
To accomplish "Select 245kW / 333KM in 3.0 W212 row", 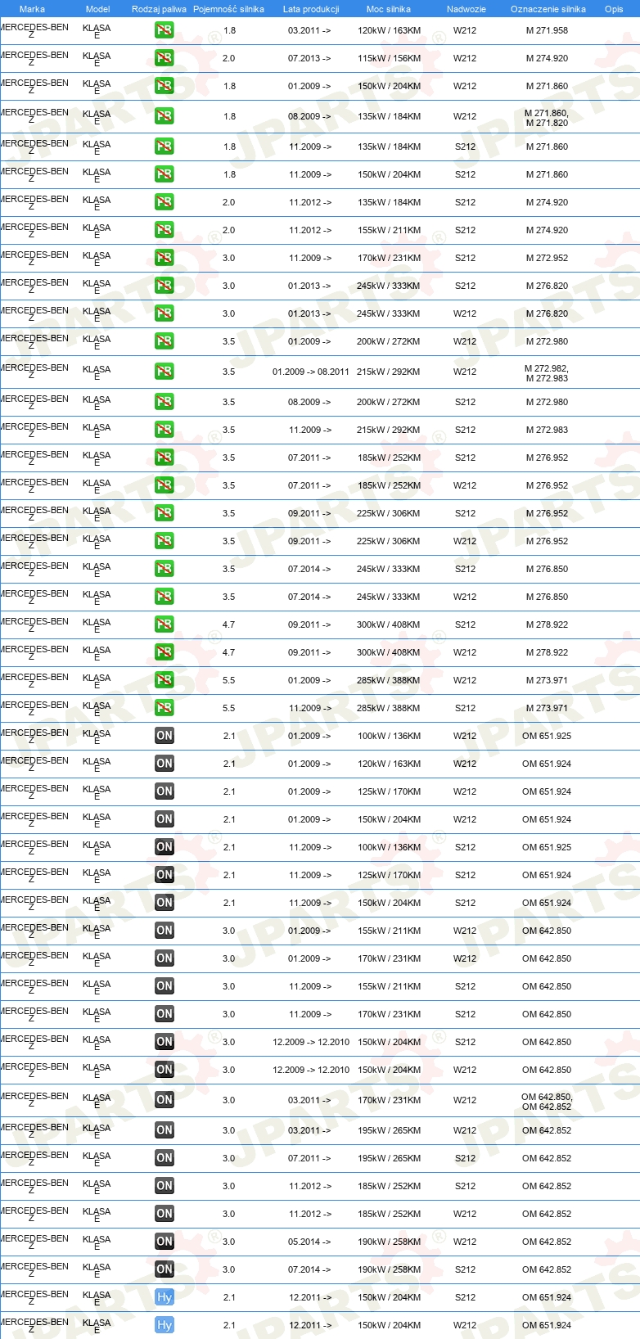I will (x=389, y=313).
